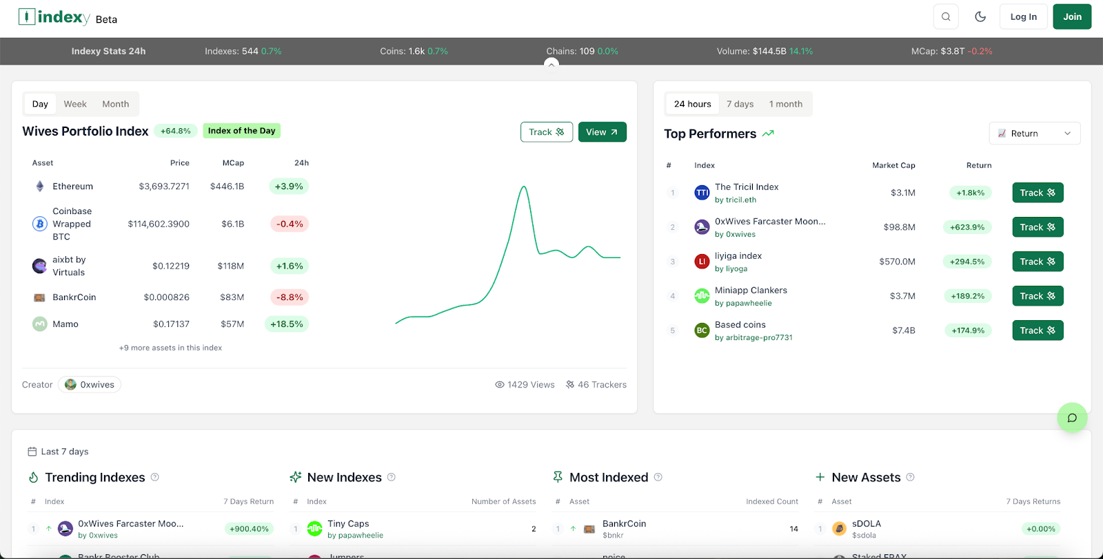The width and height of the screenshot is (1103, 559).
Task: Collapse the stats bar chevron
Action: pos(551,64)
